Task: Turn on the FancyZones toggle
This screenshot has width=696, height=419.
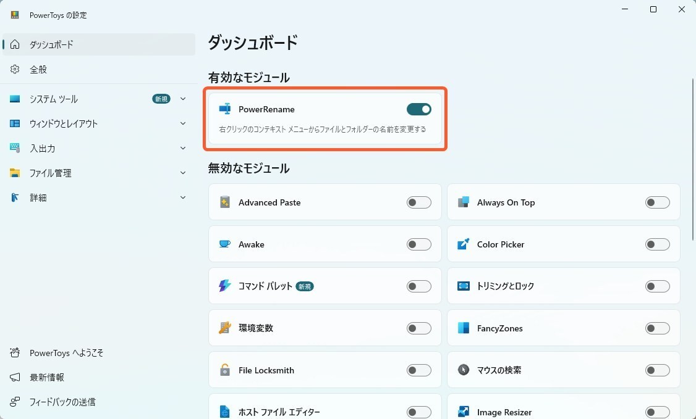Action: 657,328
